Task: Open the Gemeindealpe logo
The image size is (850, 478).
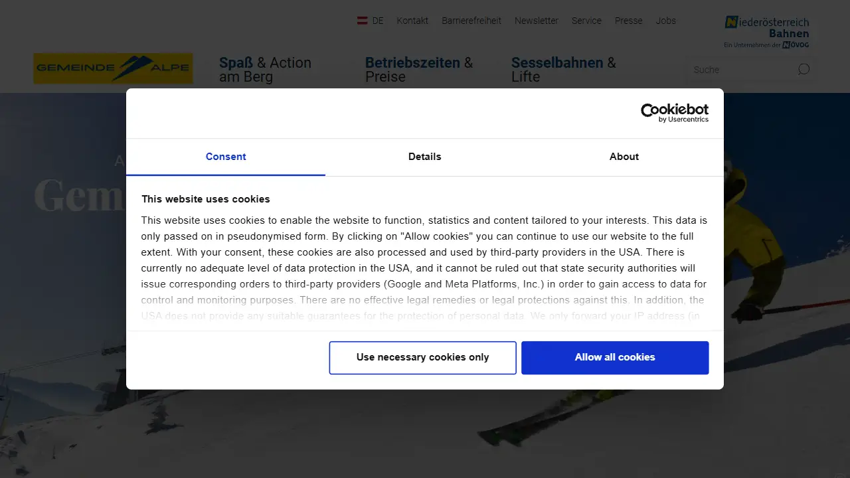Action: coord(114,68)
